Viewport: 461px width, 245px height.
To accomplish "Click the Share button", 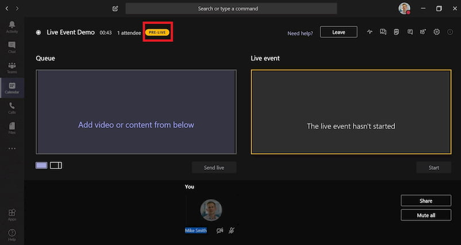I will pyautogui.click(x=426, y=201).
